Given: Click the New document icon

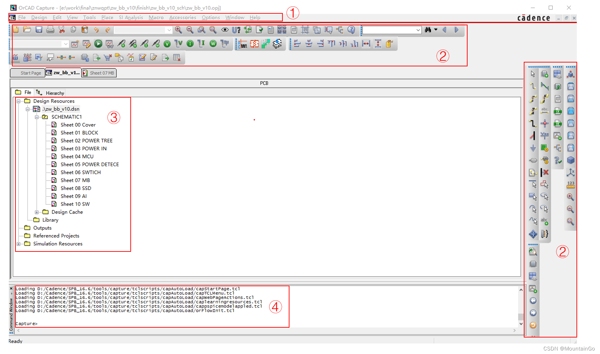Looking at the screenshot, I should (16, 30).
